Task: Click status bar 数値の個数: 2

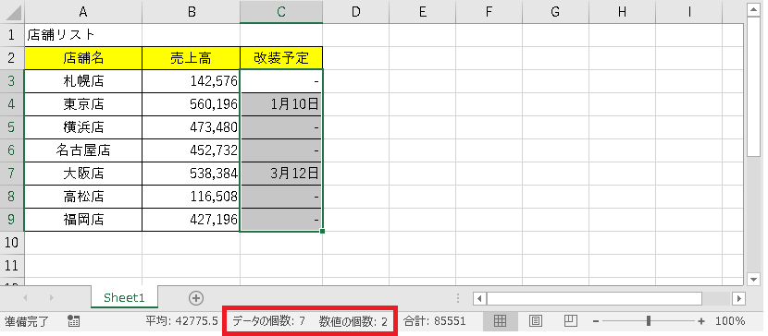Action: point(353,321)
